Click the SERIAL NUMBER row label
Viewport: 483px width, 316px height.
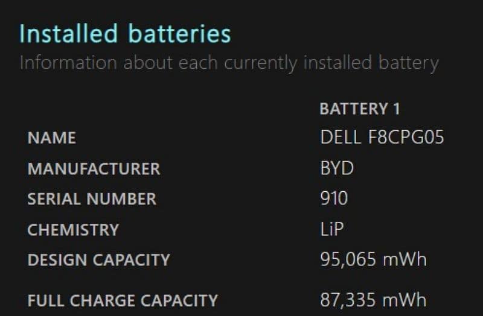[x=92, y=199]
